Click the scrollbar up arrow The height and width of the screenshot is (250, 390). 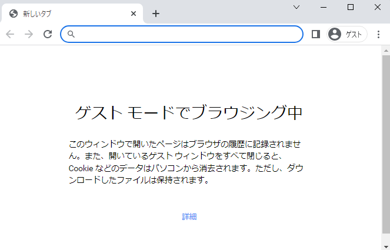click(386, 51)
